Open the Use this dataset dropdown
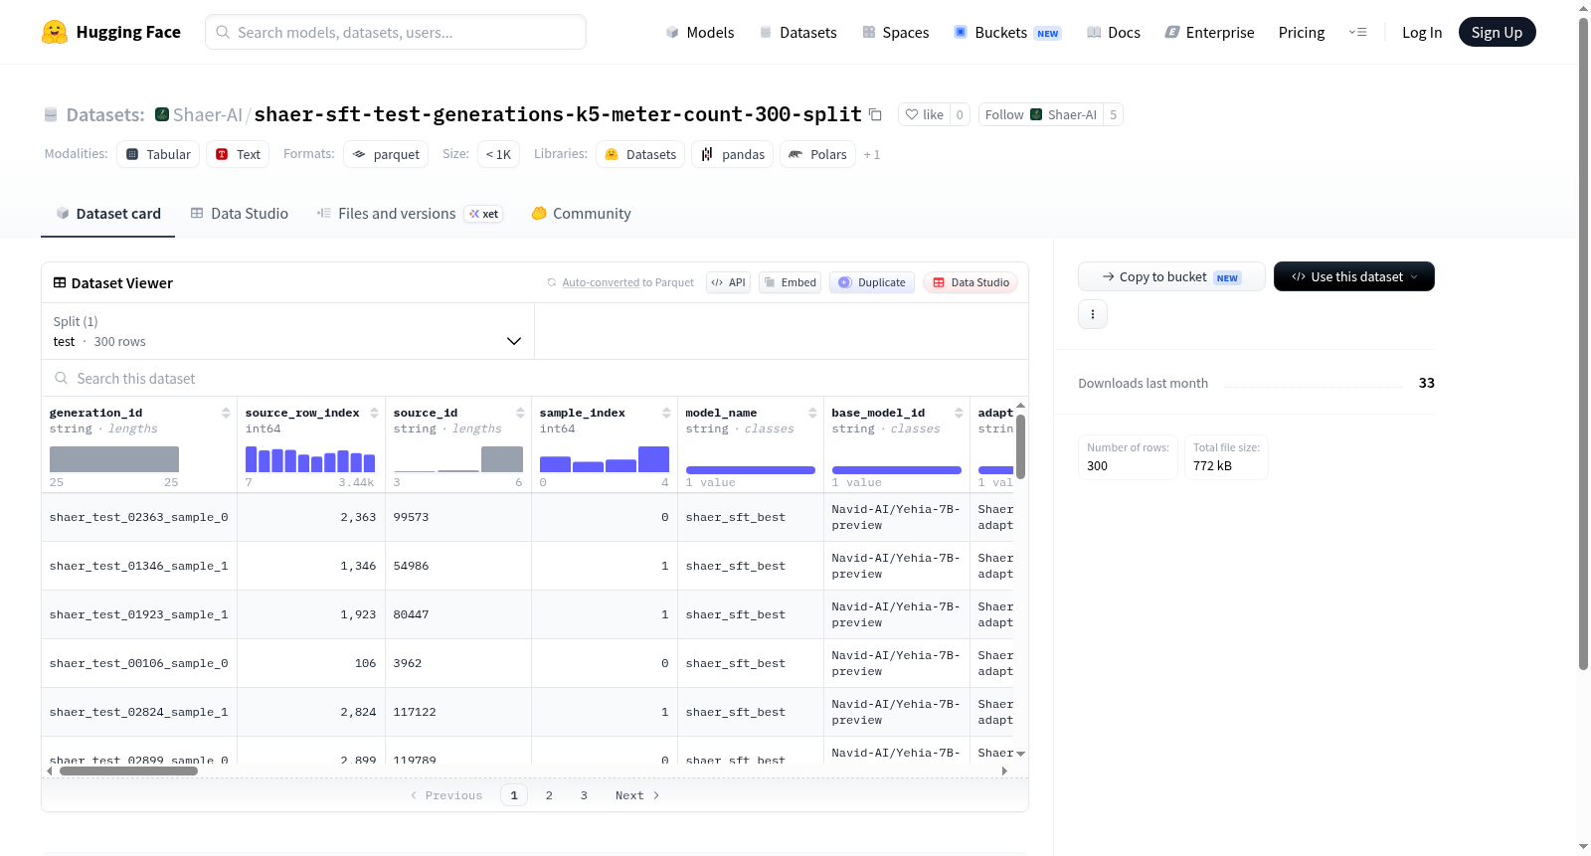 click(1354, 276)
